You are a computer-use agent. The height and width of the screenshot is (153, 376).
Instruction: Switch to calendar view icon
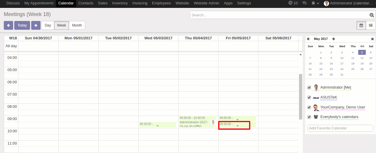coord(361,25)
